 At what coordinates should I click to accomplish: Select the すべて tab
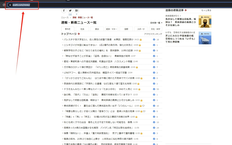[x=68, y=29]
